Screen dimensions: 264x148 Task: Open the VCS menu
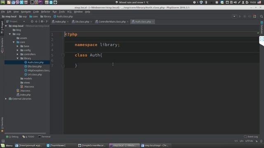pyautogui.click(x=69, y=12)
